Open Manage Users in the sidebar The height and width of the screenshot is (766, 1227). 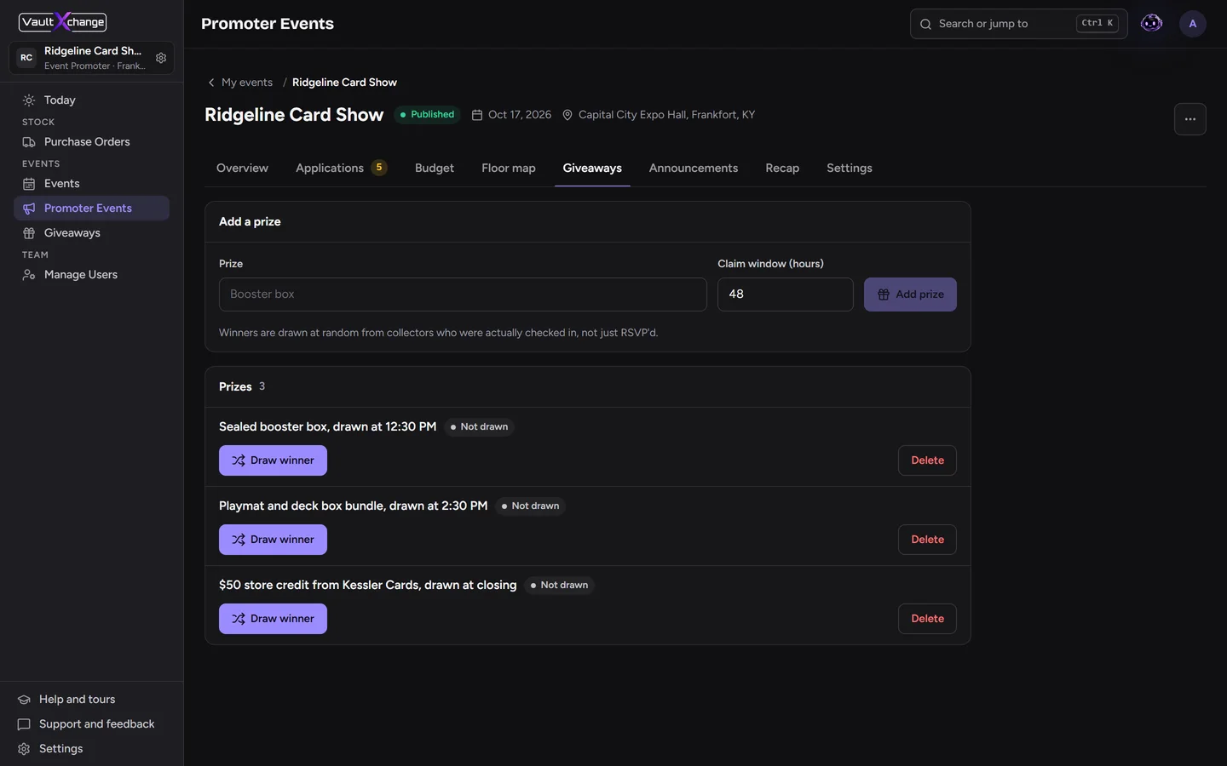click(91, 275)
